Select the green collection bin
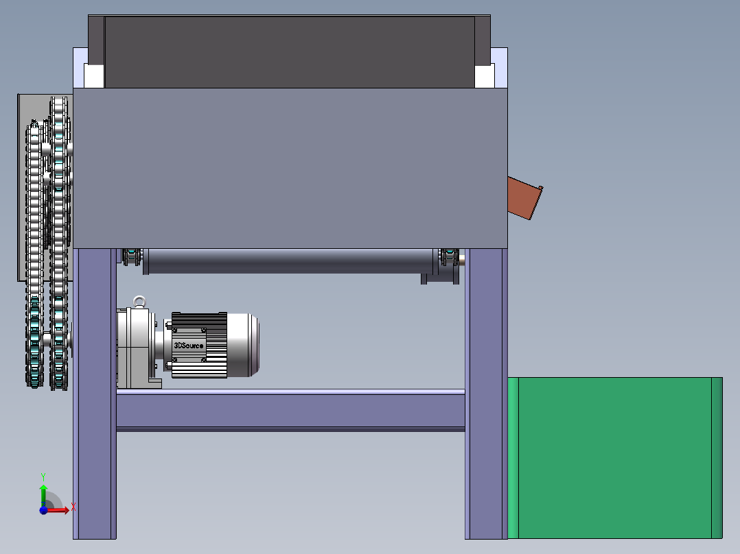The height and width of the screenshot is (554, 740). 615,458
